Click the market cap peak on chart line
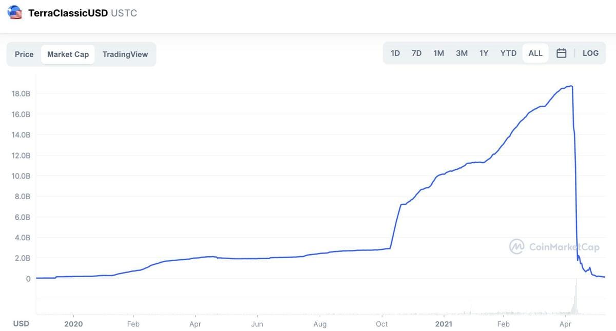This screenshot has height=331, width=616. tap(571, 86)
